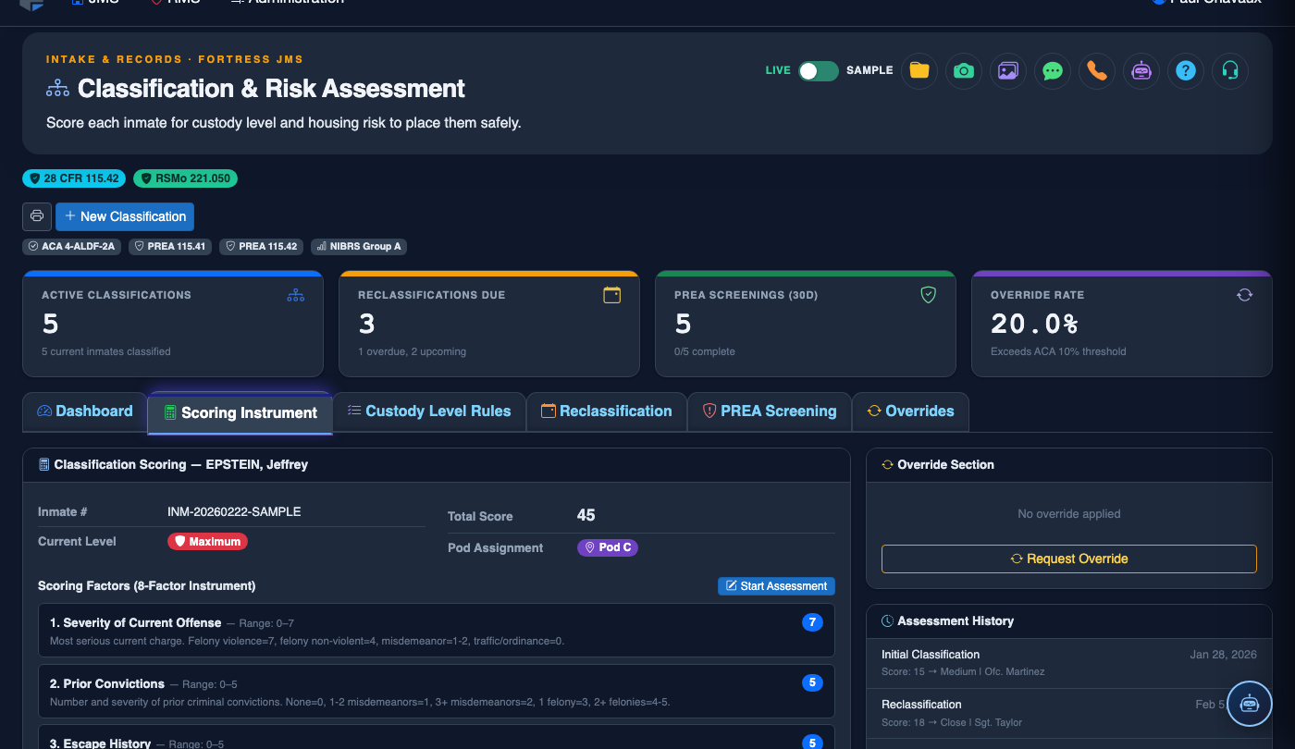This screenshot has width=1295, height=749.
Task: Select the Scoring Instrument tab
Action: 240,412
